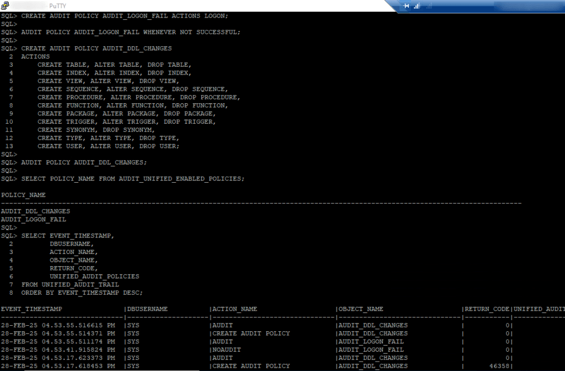Select the ACTION_NAME column header
This screenshot has height=371, width=565.
click(236, 309)
